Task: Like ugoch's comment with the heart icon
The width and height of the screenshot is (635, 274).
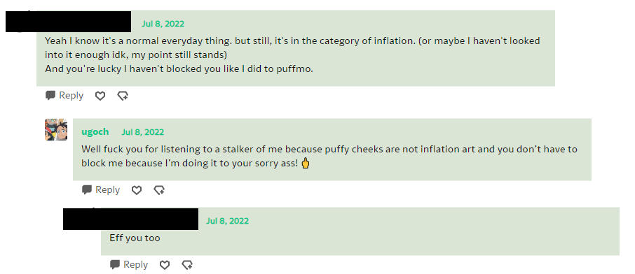Action: (x=137, y=190)
